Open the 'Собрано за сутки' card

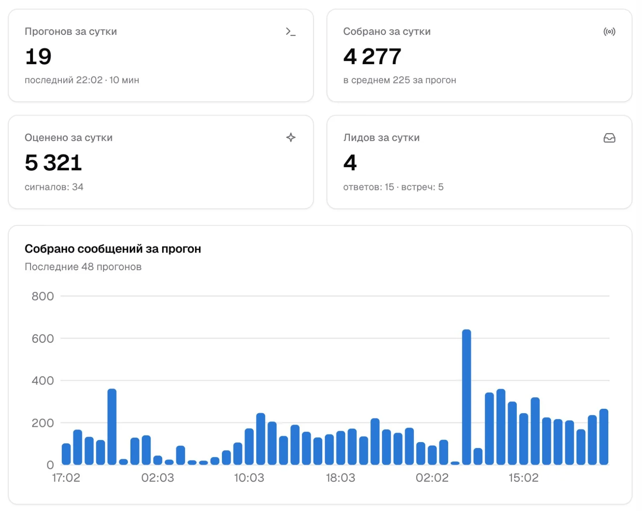[479, 55]
